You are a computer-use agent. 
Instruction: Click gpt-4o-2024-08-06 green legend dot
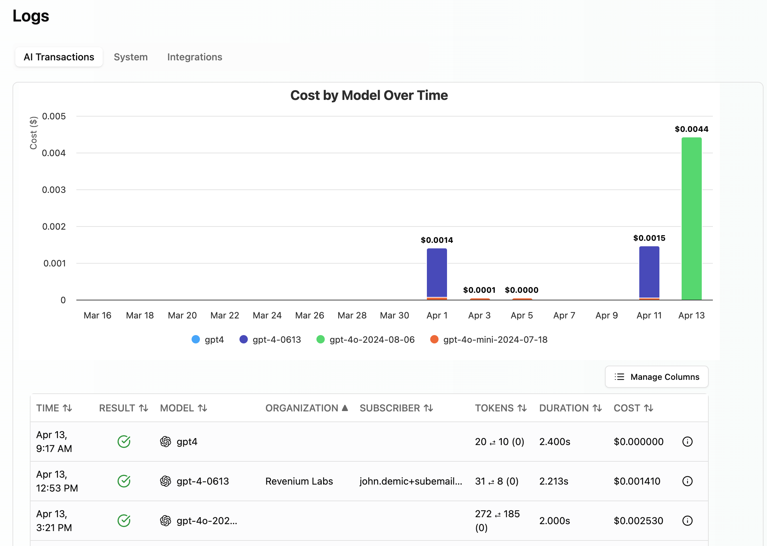[321, 340]
